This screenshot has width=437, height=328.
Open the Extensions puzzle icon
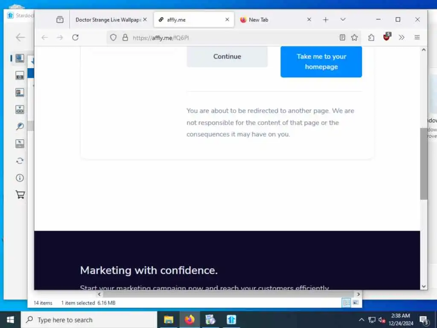[371, 38]
